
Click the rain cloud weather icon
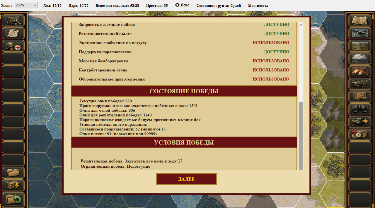[x=360, y=59]
